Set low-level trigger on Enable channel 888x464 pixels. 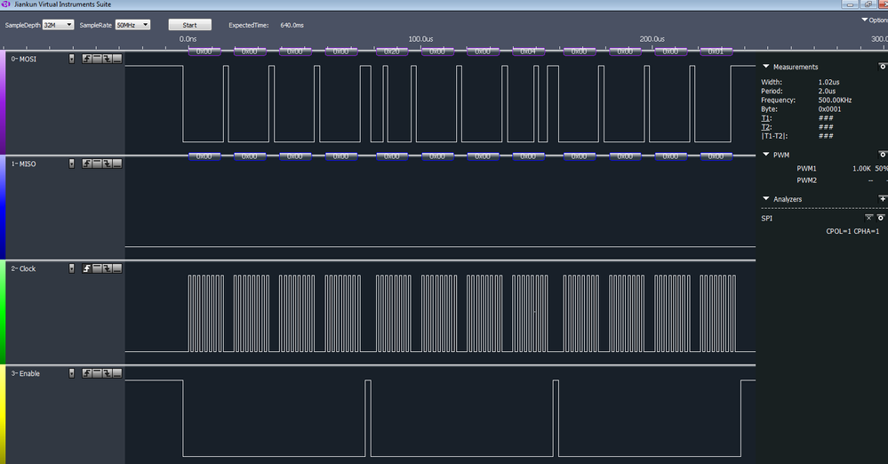click(x=117, y=373)
